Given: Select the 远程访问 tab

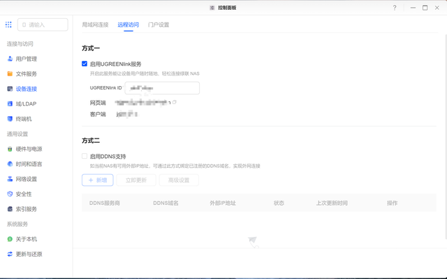Looking at the screenshot, I should pyautogui.click(x=129, y=24).
